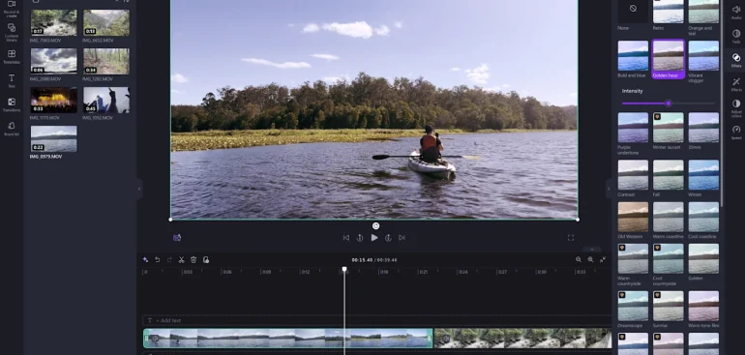Apply the Warm coastline filter

[x=668, y=217]
